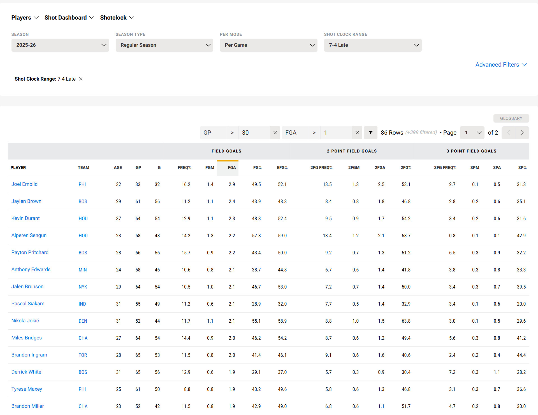Viewport: 538px width, 415px height.
Task: Open the page number selector
Action: coord(472,133)
